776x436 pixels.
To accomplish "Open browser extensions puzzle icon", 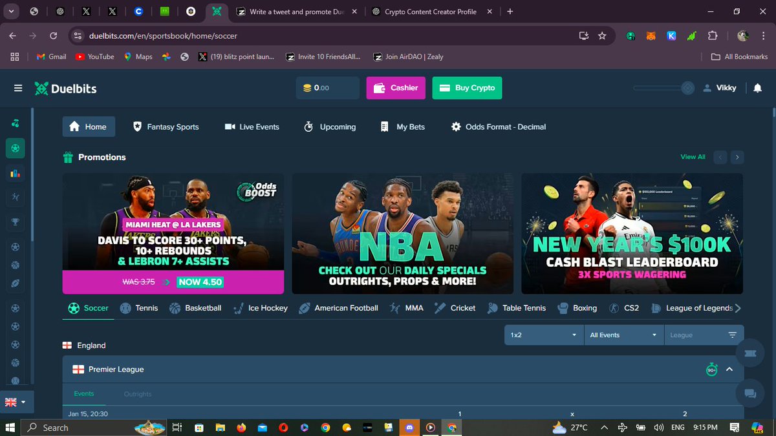I will coord(713,36).
